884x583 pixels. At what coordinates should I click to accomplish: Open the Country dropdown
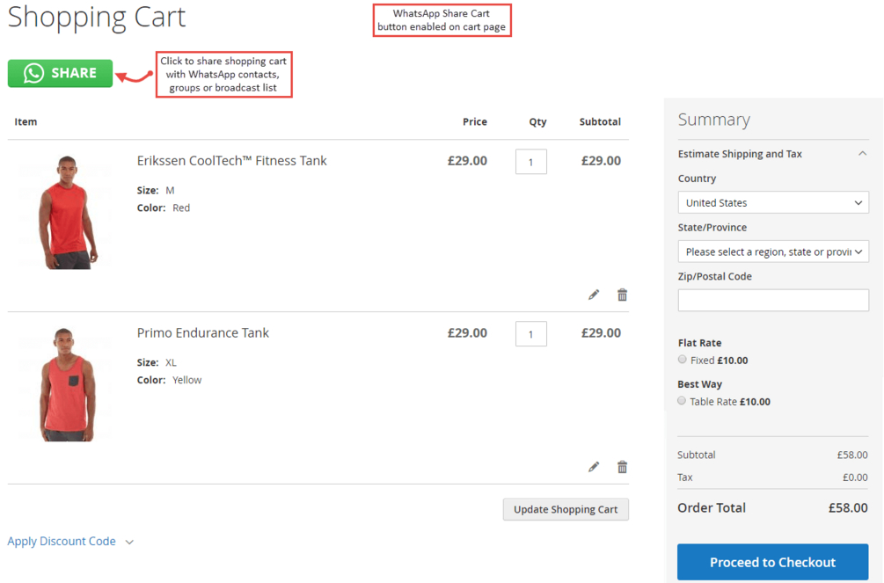[772, 203]
